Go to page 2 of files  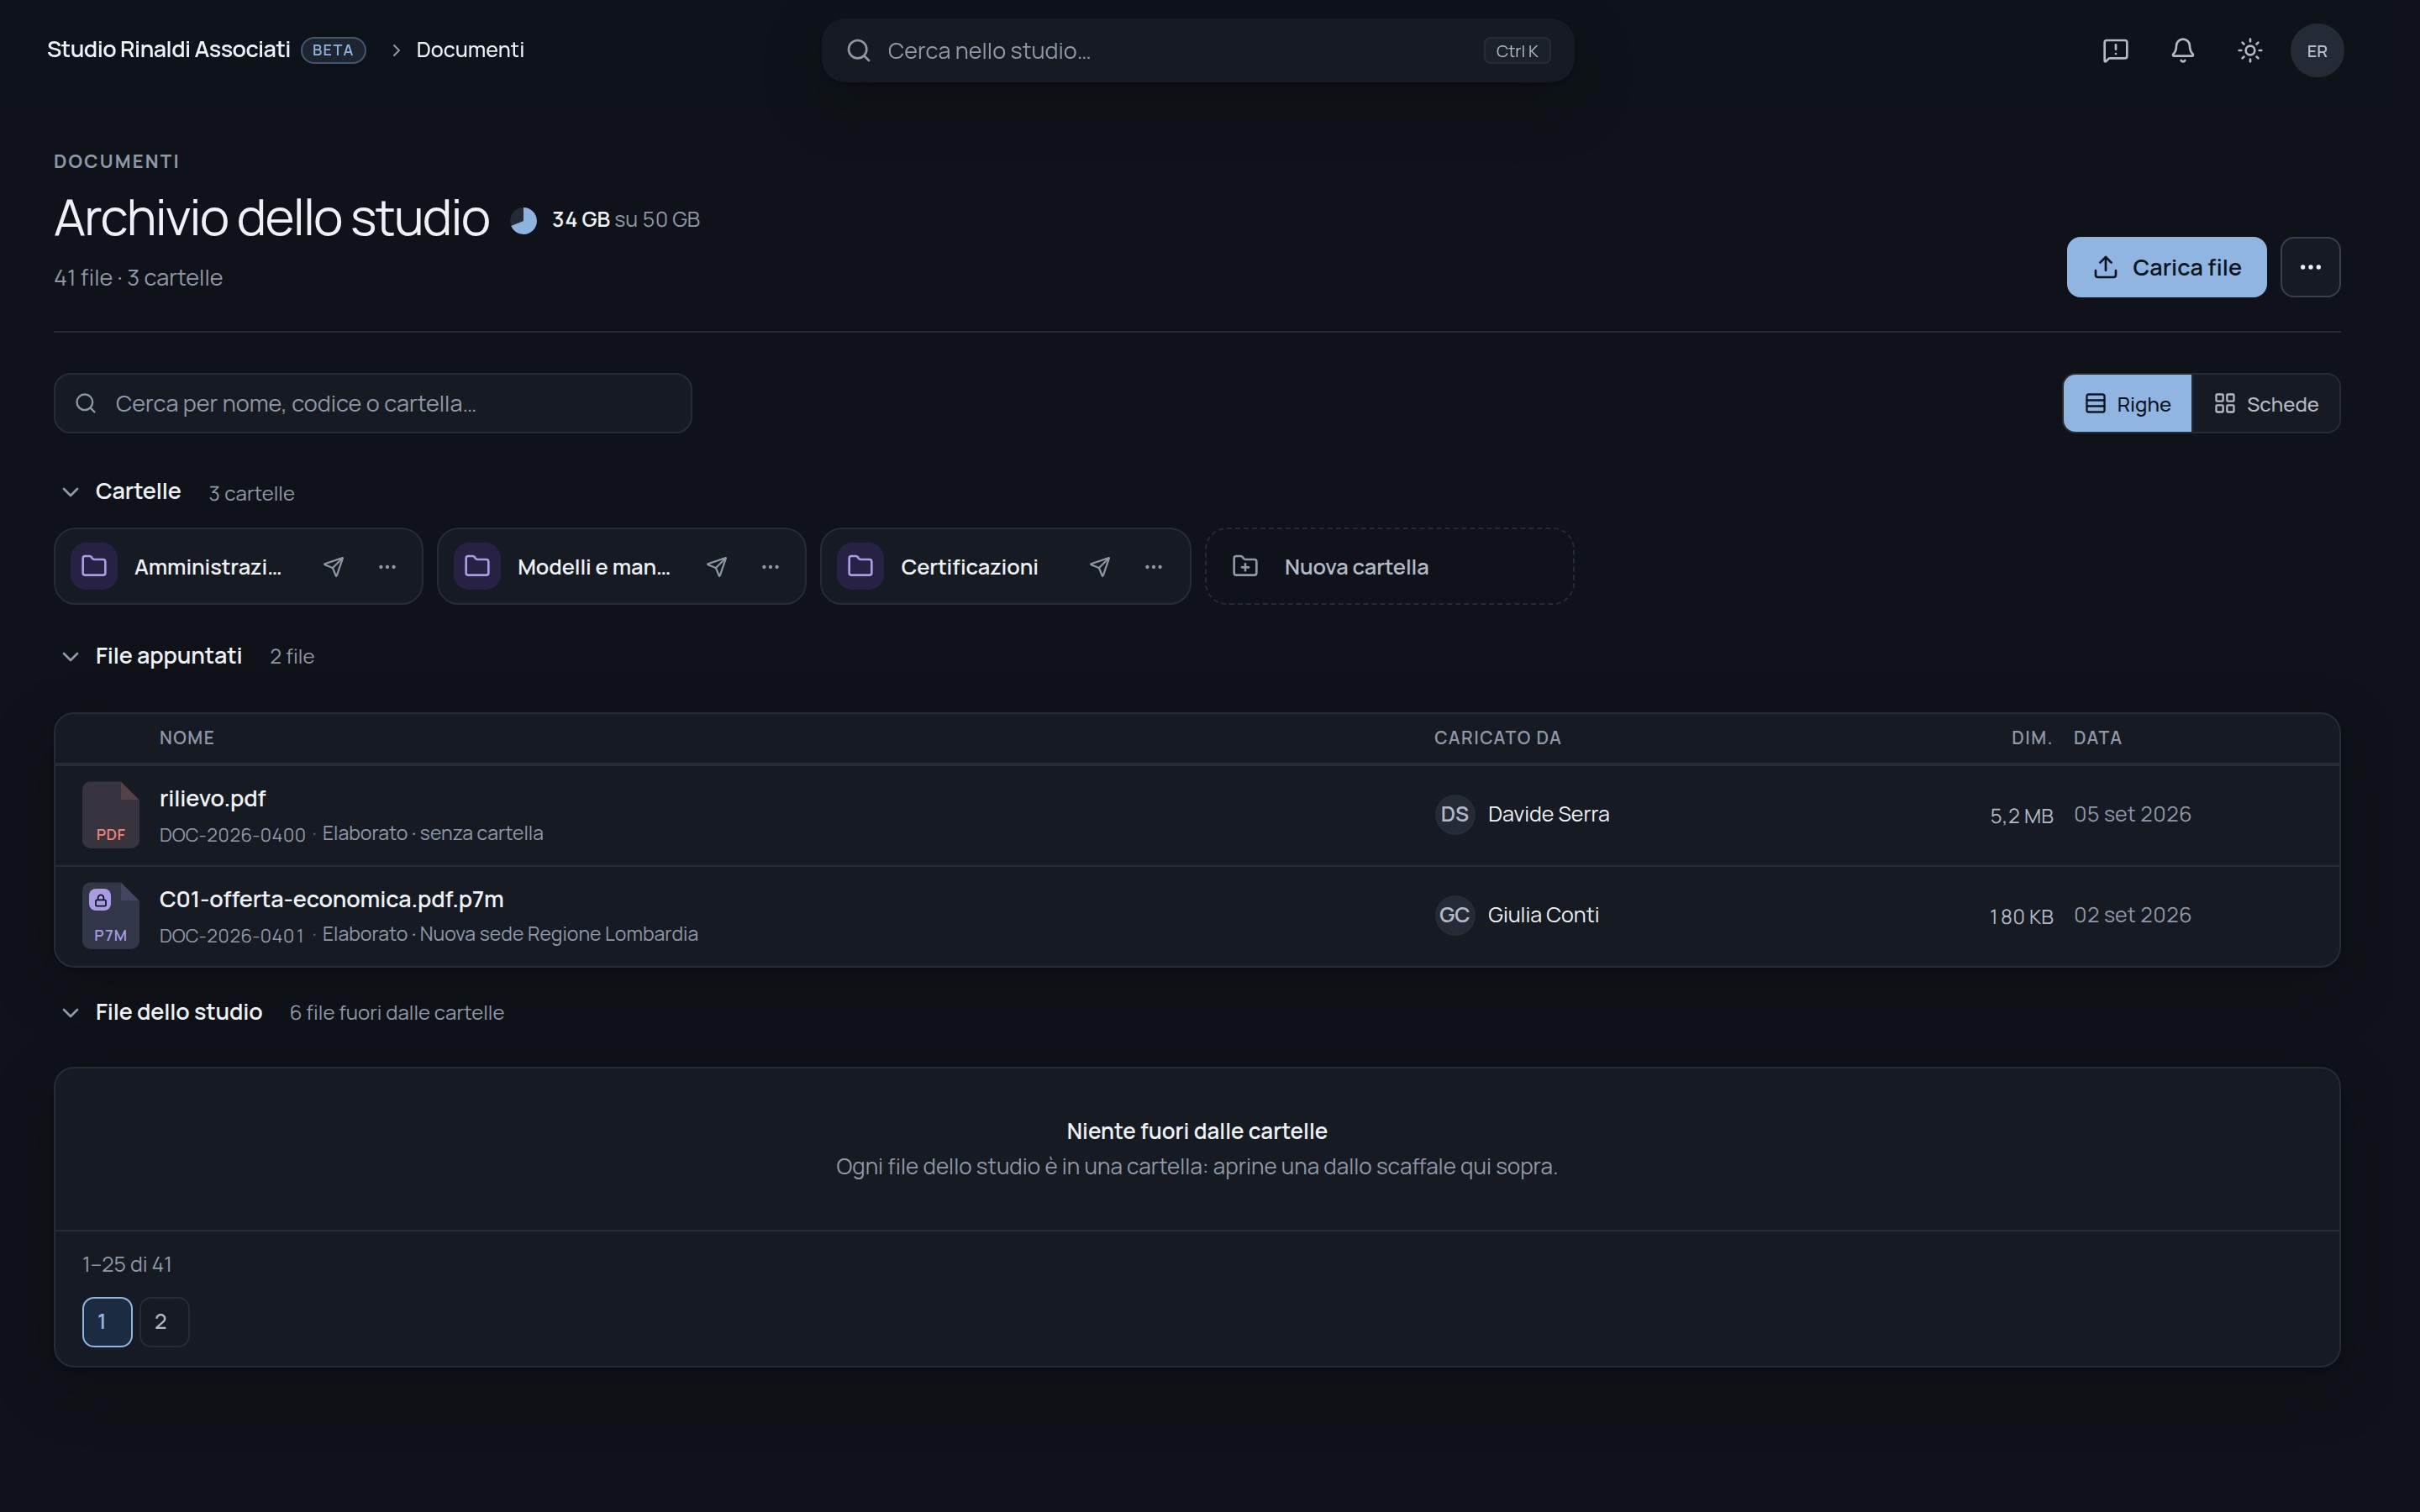[x=164, y=1322]
